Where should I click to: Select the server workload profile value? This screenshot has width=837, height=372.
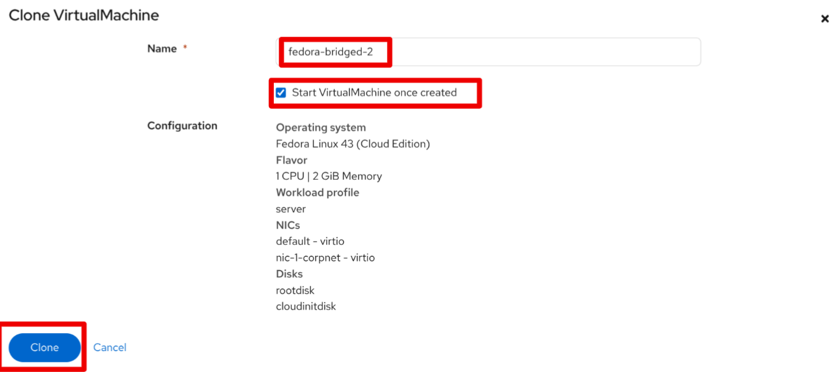point(291,209)
